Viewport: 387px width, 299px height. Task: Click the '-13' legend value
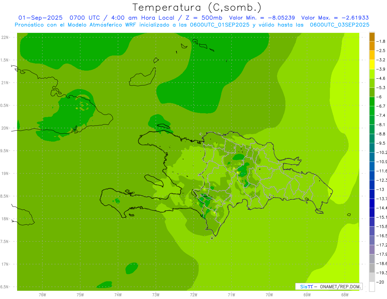point(381,189)
